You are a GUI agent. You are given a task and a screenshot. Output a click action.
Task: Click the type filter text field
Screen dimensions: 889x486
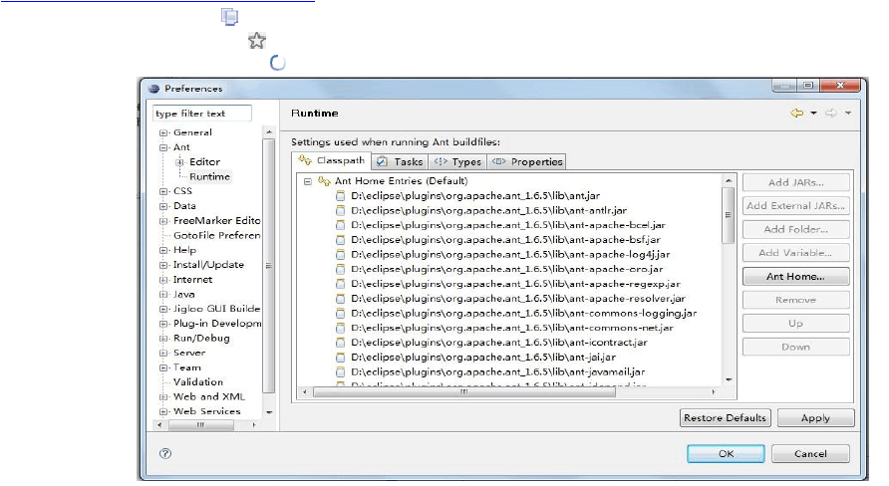(x=202, y=114)
